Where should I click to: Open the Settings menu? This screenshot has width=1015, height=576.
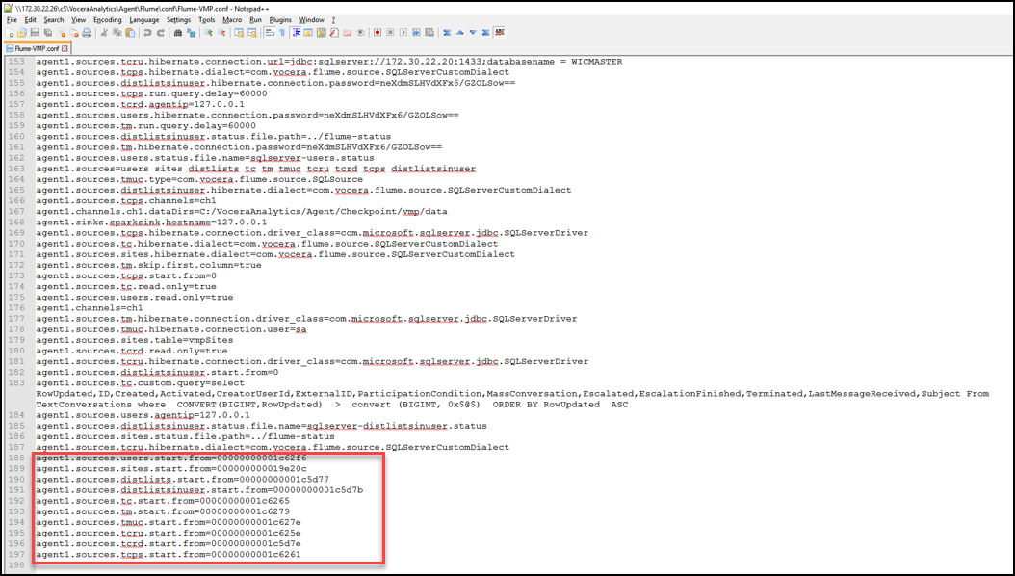pyautogui.click(x=179, y=20)
